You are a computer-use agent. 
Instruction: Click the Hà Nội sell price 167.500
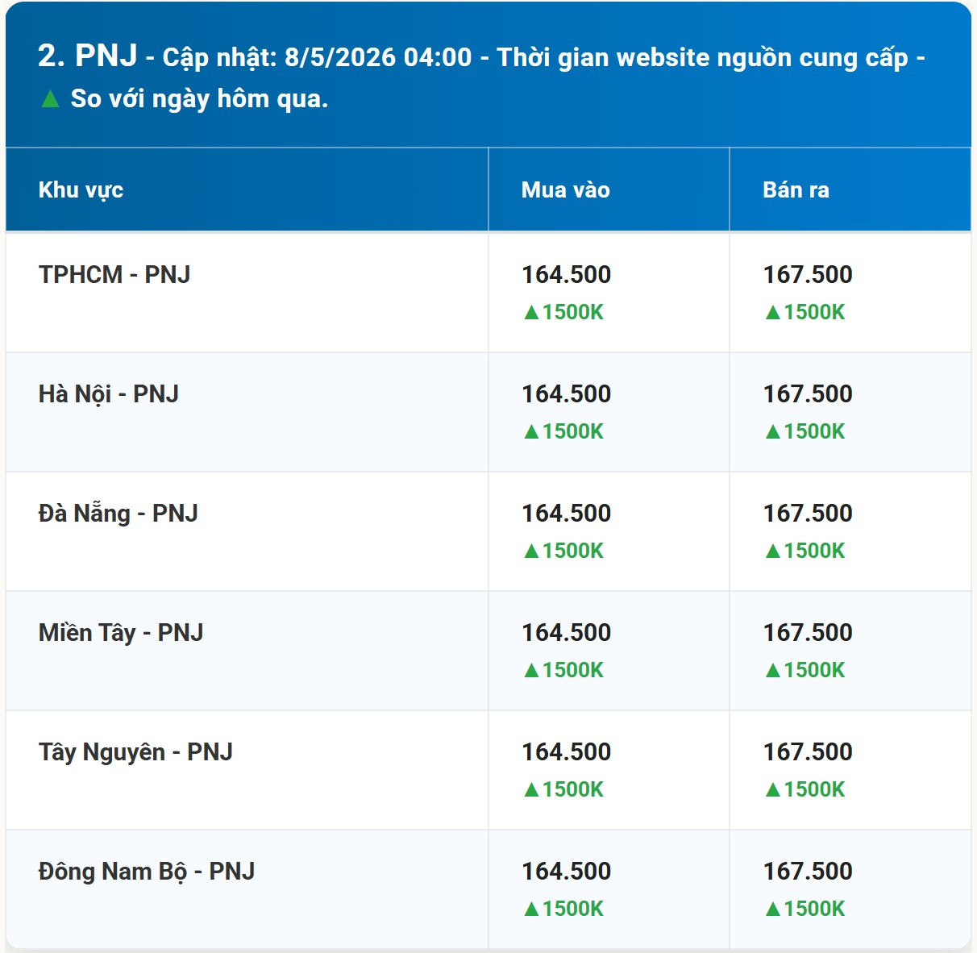[x=808, y=393]
